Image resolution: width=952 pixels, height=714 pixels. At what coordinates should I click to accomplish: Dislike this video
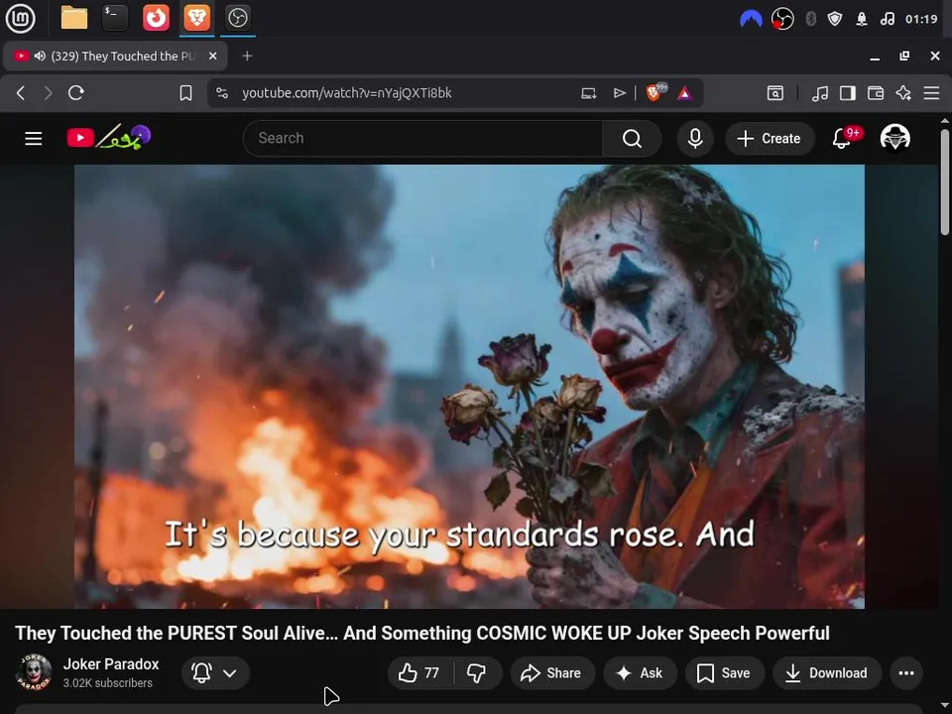[477, 672]
